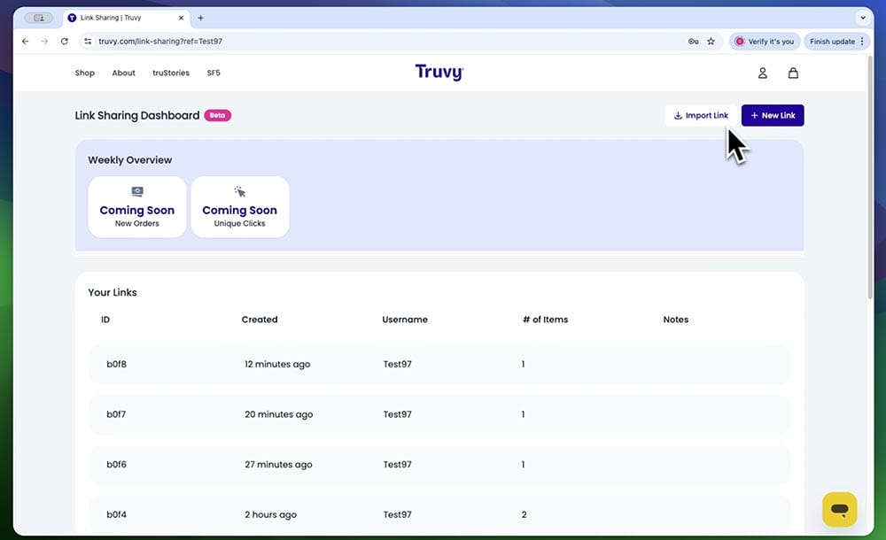Open the Chrome three-dot menu

coord(862,42)
